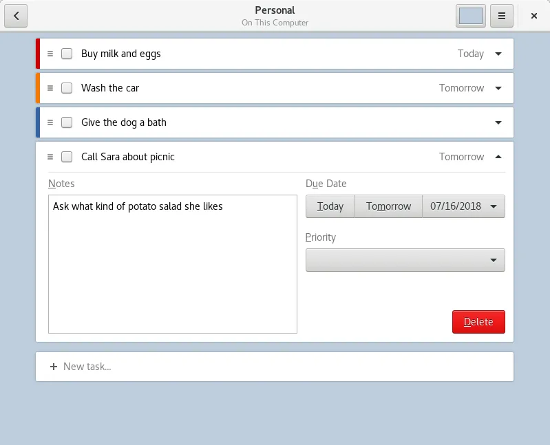Click drag handle of Wash the car
This screenshot has height=445, width=550.
[x=50, y=88]
